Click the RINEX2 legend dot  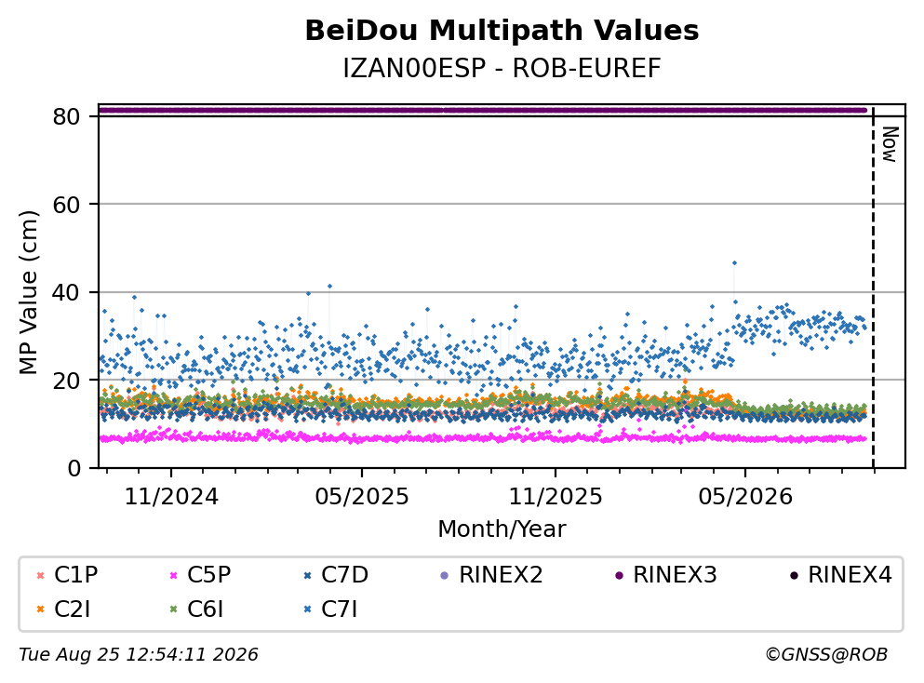[445, 575]
